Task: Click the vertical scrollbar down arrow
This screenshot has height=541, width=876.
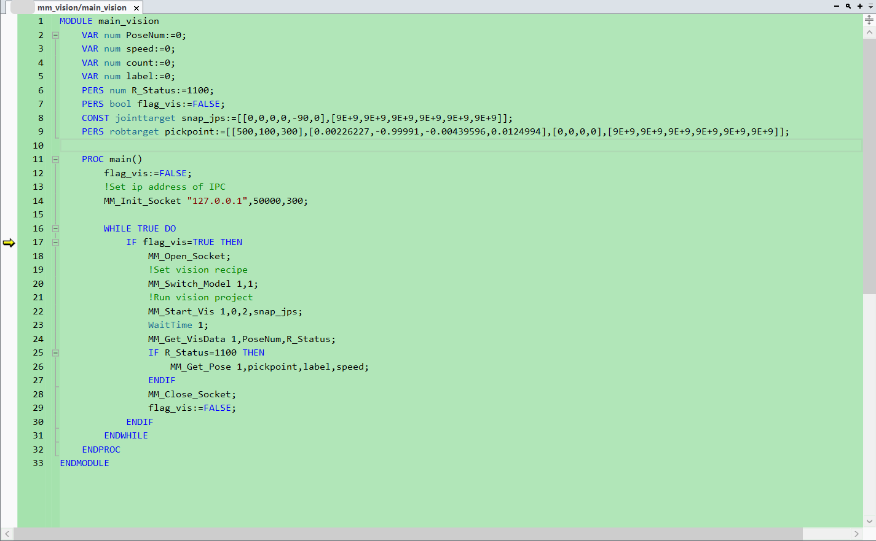Action: pyautogui.click(x=869, y=521)
